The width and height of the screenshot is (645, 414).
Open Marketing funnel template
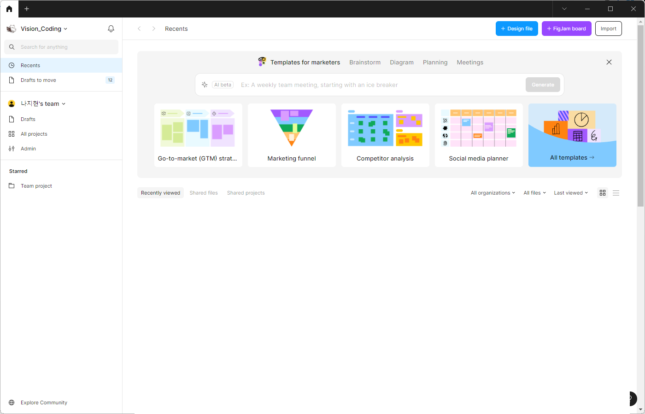[x=292, y=135]
